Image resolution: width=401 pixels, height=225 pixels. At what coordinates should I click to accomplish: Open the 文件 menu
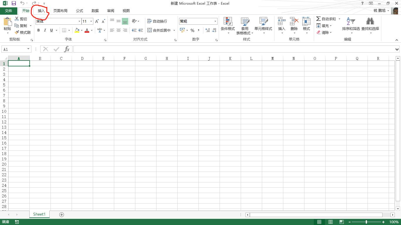(9, 11)
